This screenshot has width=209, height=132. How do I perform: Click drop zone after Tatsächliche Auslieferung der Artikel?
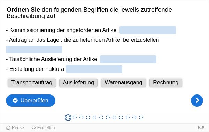point(128,59)
